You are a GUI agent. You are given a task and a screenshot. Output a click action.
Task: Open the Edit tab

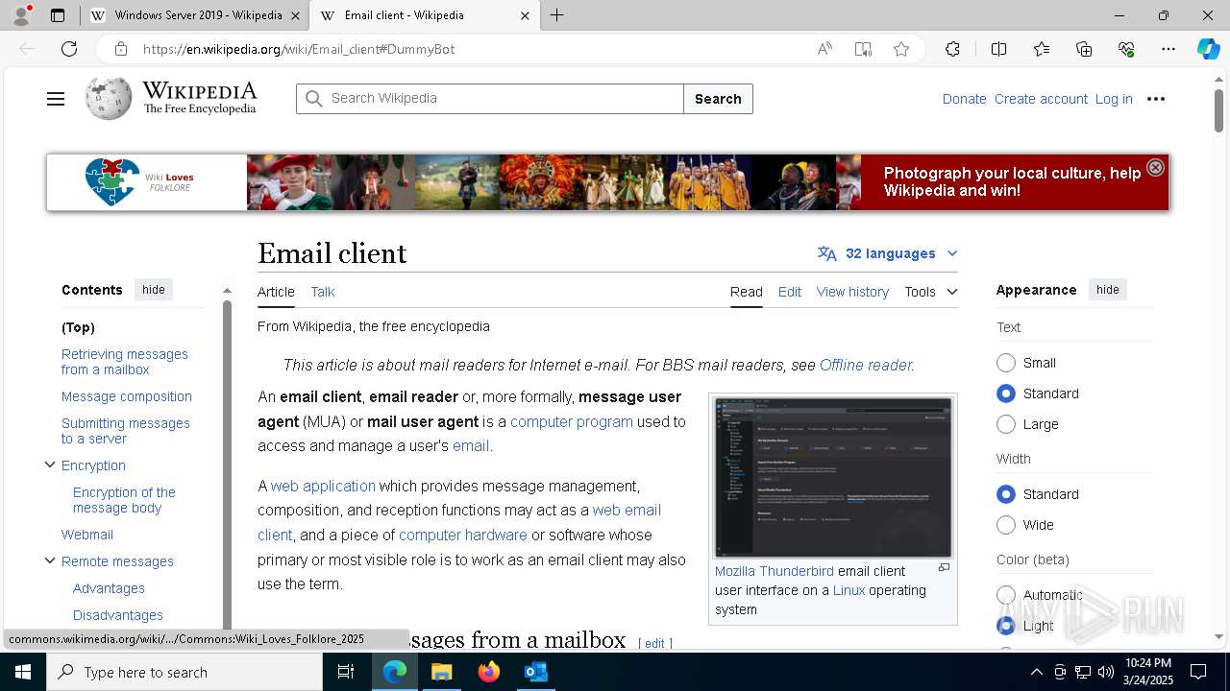[x=790, y=292]
